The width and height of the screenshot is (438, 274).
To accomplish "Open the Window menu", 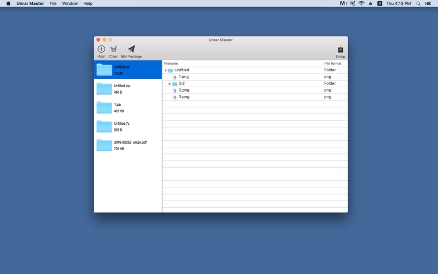I will tap(70, 3).
